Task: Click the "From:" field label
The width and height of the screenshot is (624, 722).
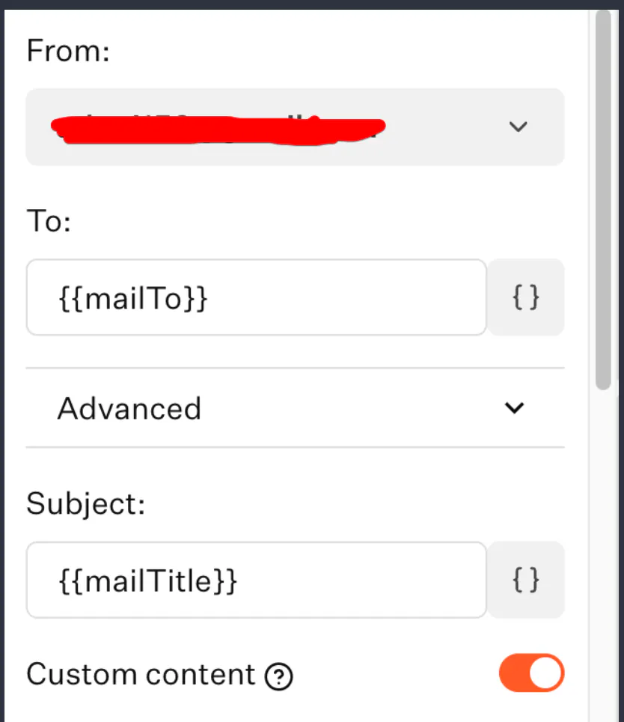Action: click(68, 52)
